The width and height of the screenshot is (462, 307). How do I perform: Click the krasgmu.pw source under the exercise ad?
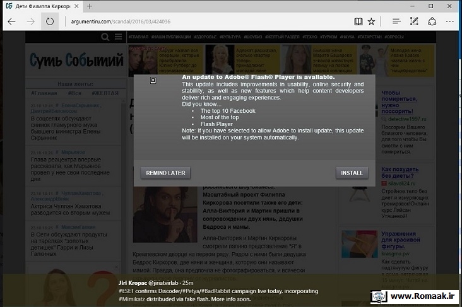(x=395, y=253)
